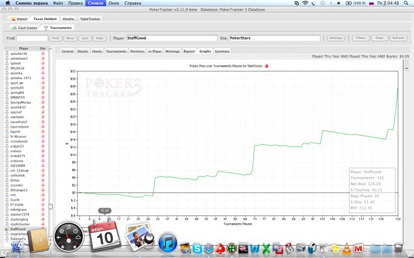Launch Dashboard from the dock
The image size is (414, 258).
click(69, 237)
